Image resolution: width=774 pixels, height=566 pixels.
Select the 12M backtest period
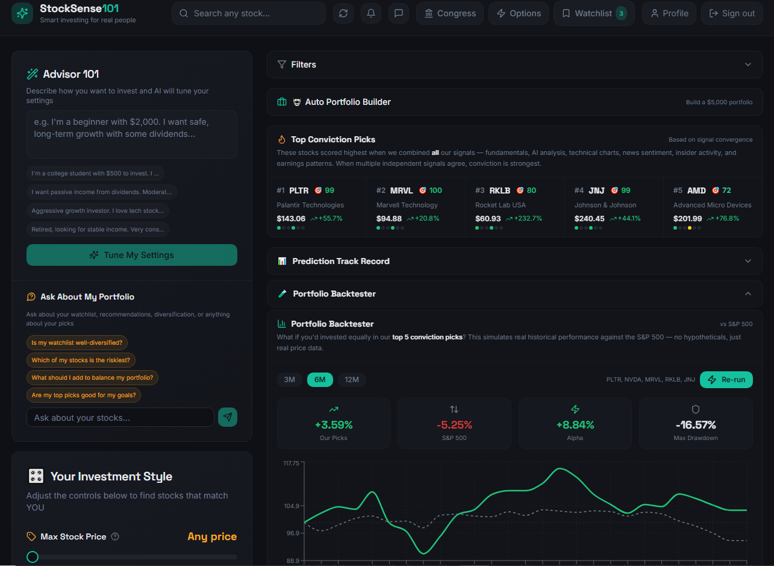click(x=352, y=380)
